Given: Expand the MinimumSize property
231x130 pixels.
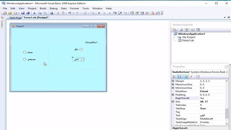Looking at the screenshot, I should (x=173, y=88).
